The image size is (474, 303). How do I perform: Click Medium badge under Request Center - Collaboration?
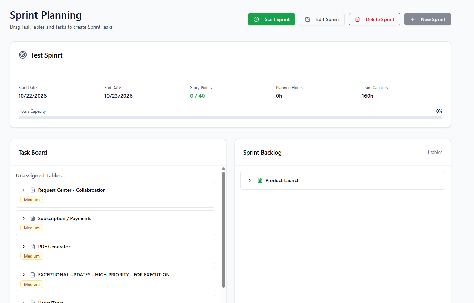[32, 200]
